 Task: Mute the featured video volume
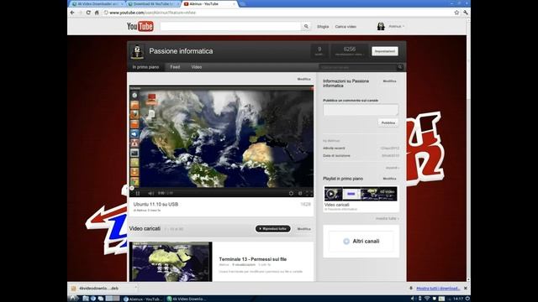(150, 193)
